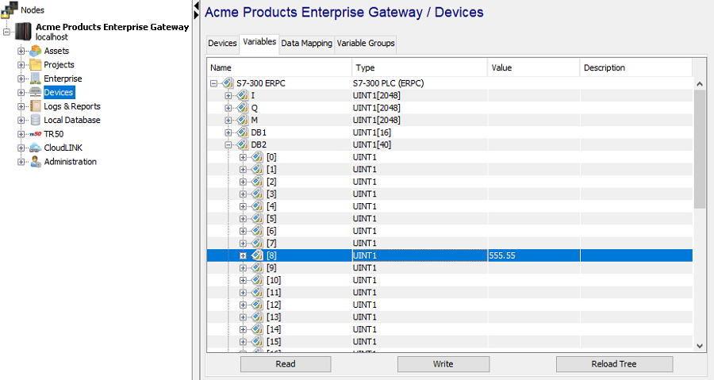The width and height of the screenshot is (714, 380).
Task: Click the tag icon of element [3]
Action: [x=257, y=194]
